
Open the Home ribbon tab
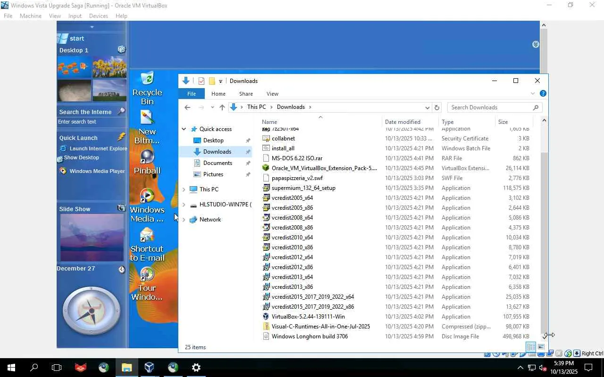[218, 94]
